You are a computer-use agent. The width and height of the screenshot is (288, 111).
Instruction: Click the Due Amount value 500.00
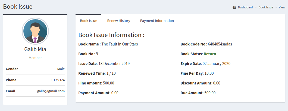point(210,93)
